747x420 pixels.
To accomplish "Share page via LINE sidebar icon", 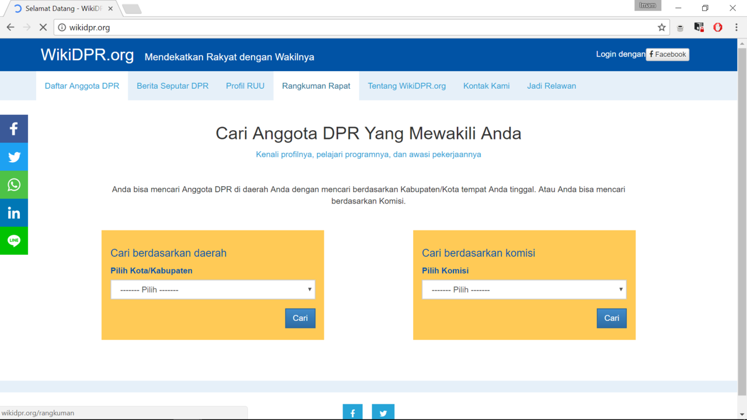I will point(14,241).
